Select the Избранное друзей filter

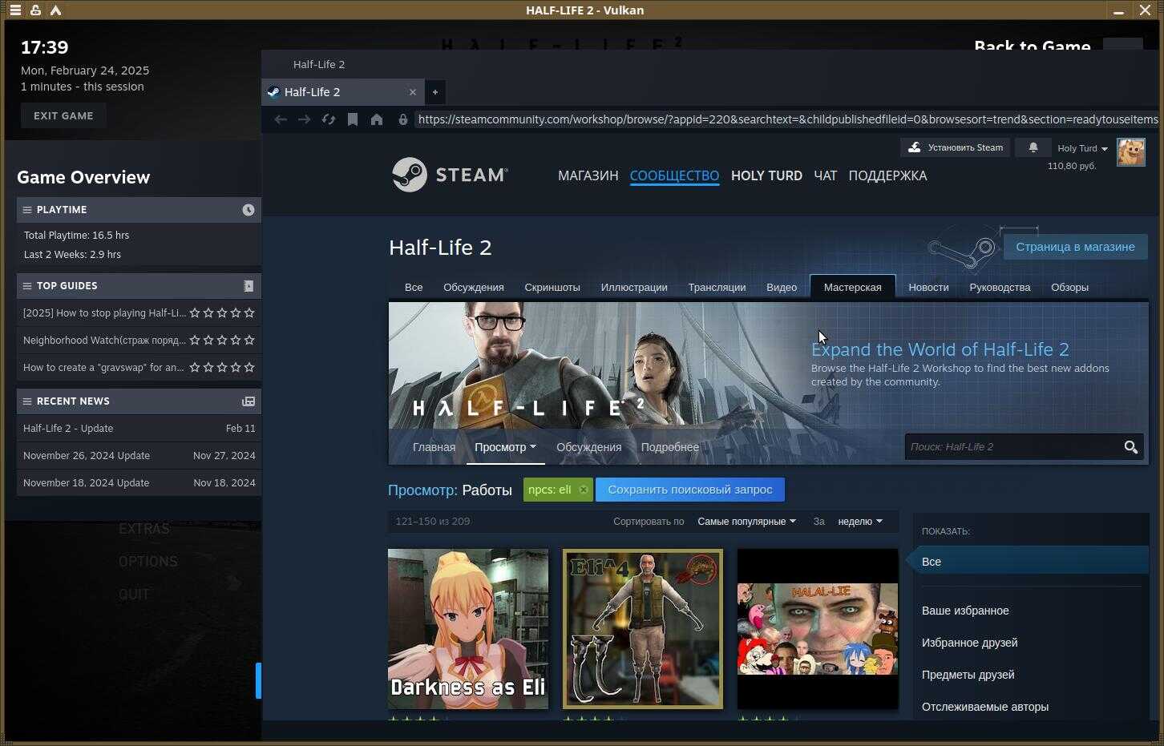coord(969,643)
